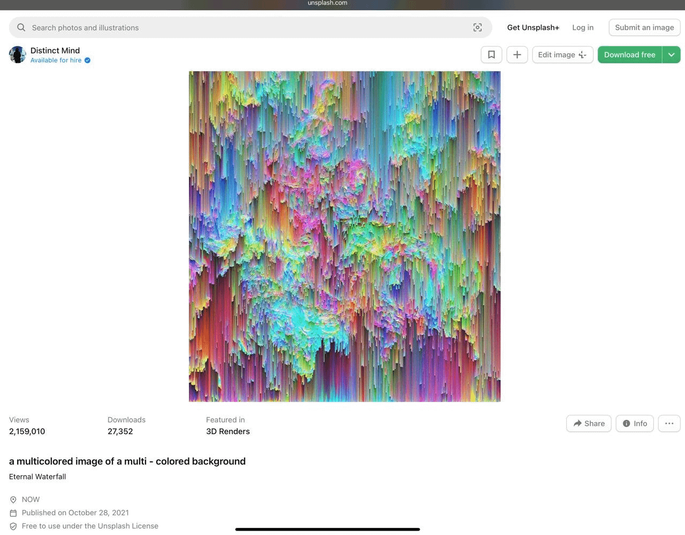Screen dimensions: 685x535
Task: Open the more actions ellipsis menu
Action: 669,423
